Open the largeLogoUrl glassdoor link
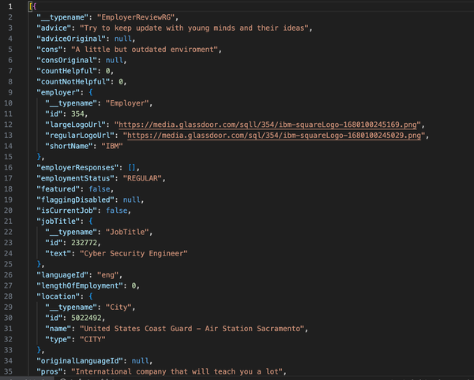The image size is (474, 380). (x=269, y=125)
